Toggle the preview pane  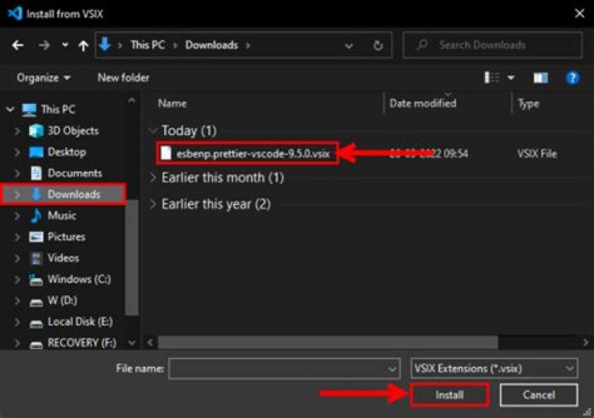tap(540, 78)
